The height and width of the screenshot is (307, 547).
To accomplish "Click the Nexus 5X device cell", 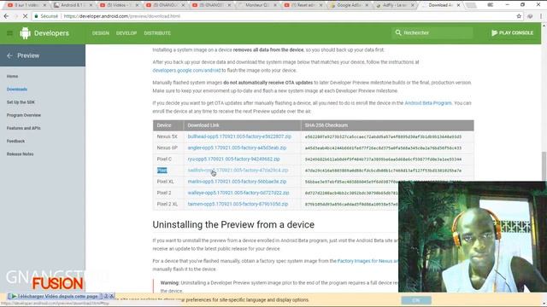I will point(168,136).
